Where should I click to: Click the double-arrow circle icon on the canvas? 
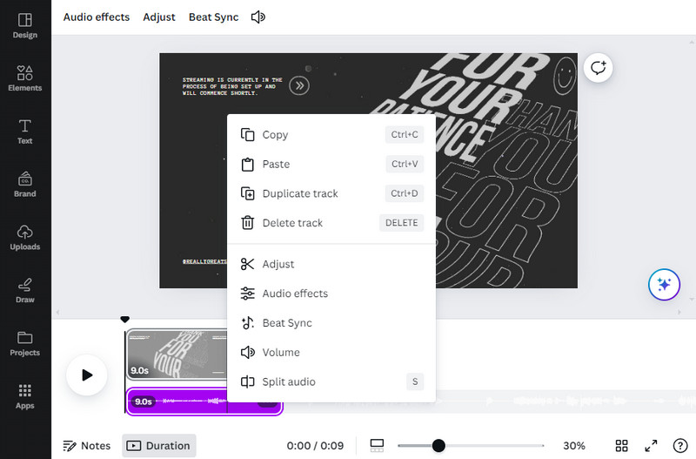(299, 85)
